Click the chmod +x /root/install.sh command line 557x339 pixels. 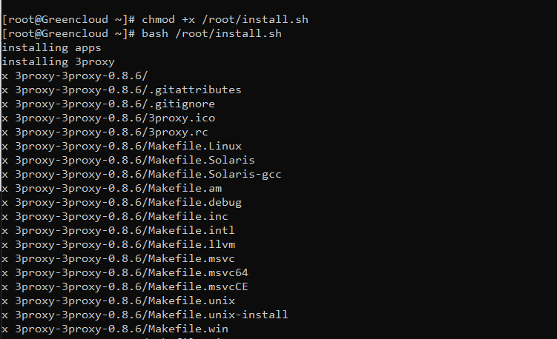click(x=155, y=19)
